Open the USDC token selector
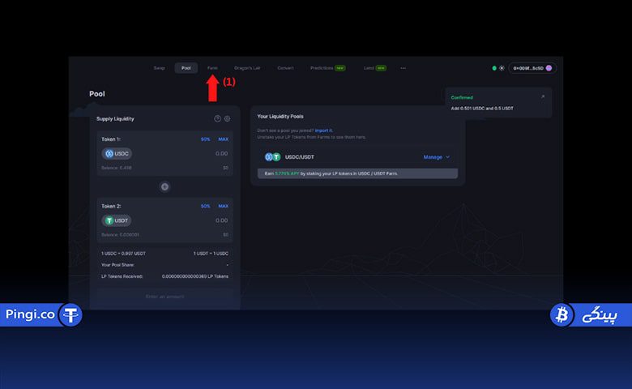This screenshot has width=632, height=389. (x=117, y=154)
